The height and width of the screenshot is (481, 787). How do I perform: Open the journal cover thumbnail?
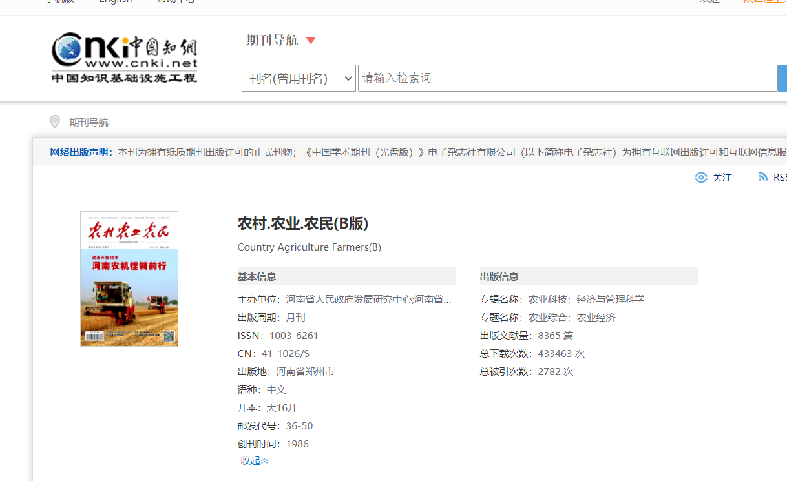pos(129,278)
